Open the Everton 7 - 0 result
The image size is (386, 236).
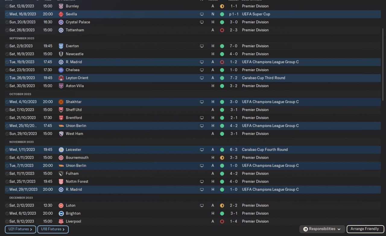click(x=234, y=46)
